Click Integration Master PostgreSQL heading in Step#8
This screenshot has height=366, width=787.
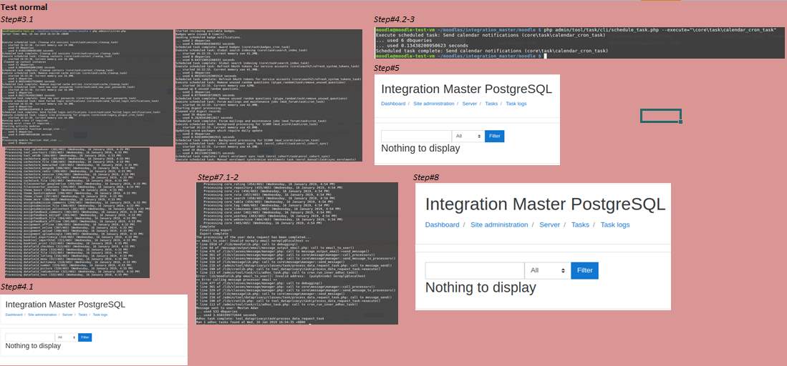tap(545, 204)
